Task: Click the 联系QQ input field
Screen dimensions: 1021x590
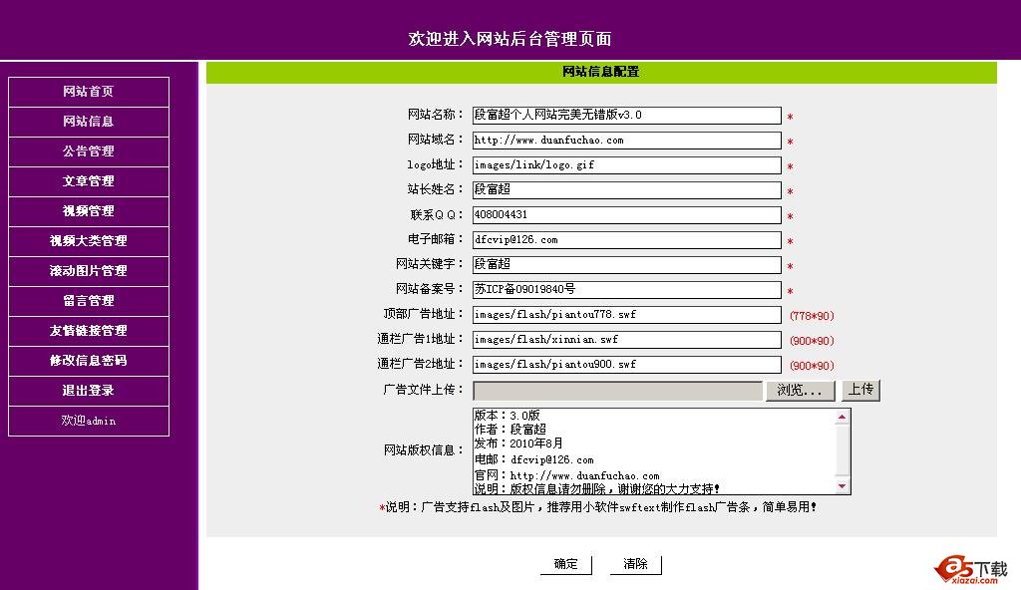Action: coord(626,215)
